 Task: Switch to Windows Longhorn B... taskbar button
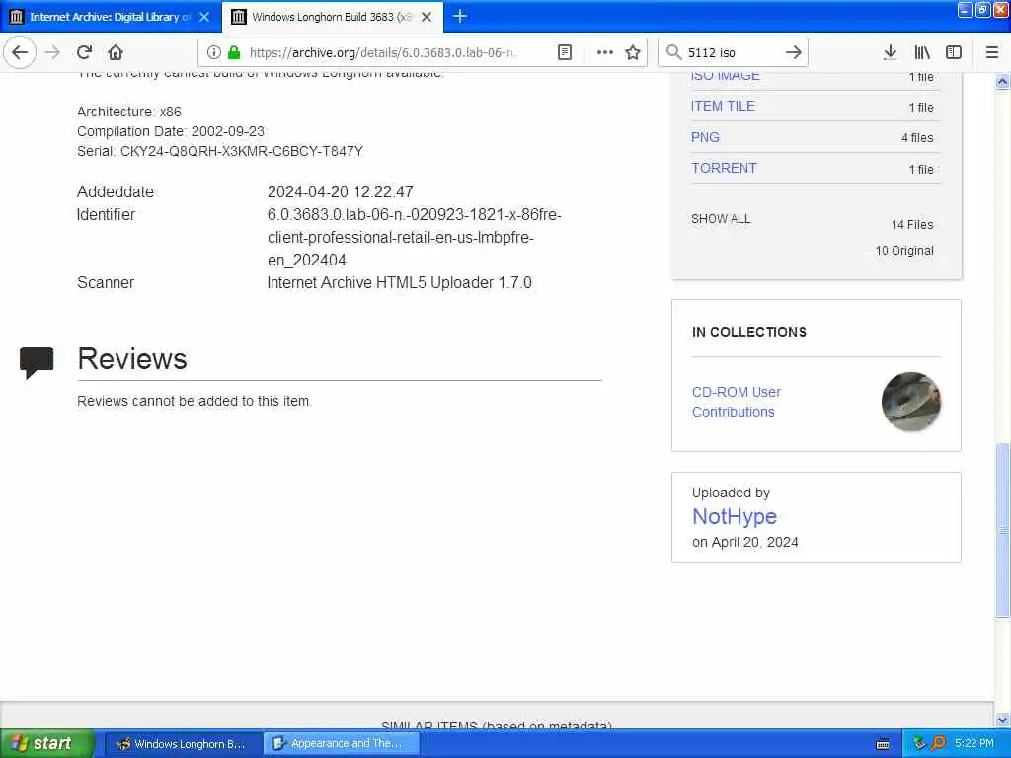coord(182,744)
